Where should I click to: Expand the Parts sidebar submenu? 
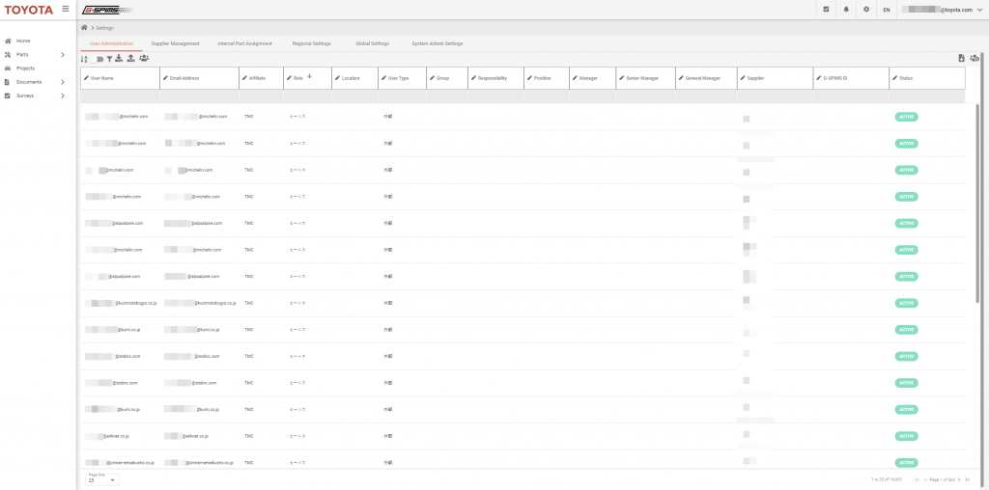tap(63, 55)
